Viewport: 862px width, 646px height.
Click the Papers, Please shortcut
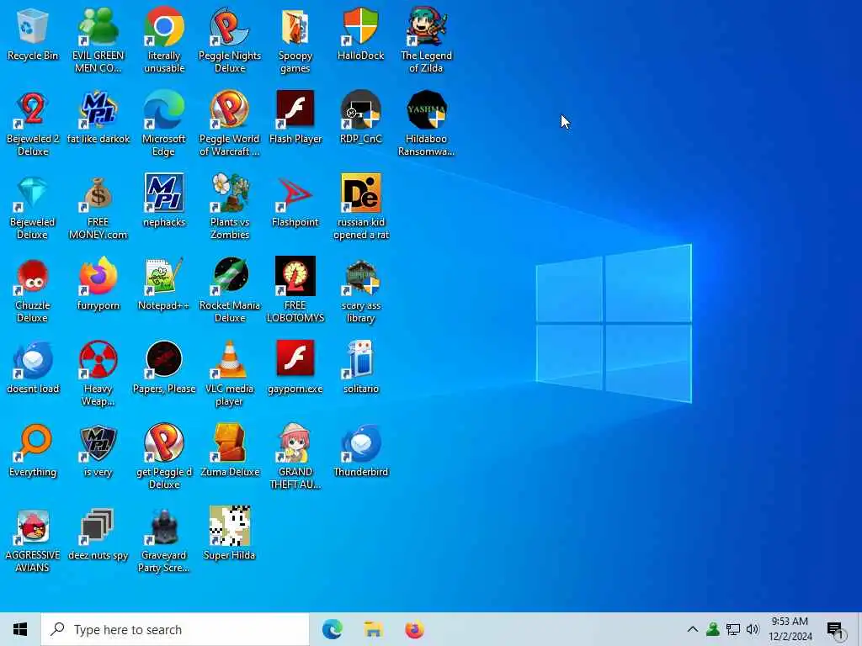pyautogui.click(x=164, y=367)
